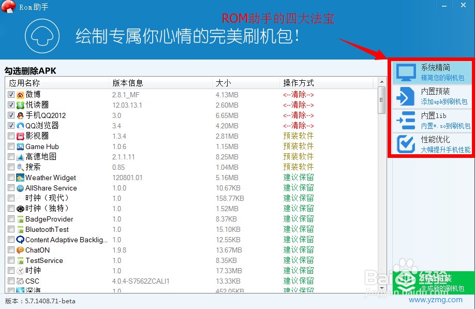Check the BluetoothTest checkbox
Image resolution: width=475 pixels, height=309 pixels.
[11, 229]
